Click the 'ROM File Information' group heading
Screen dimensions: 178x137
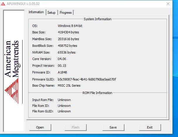coord(97,93)
